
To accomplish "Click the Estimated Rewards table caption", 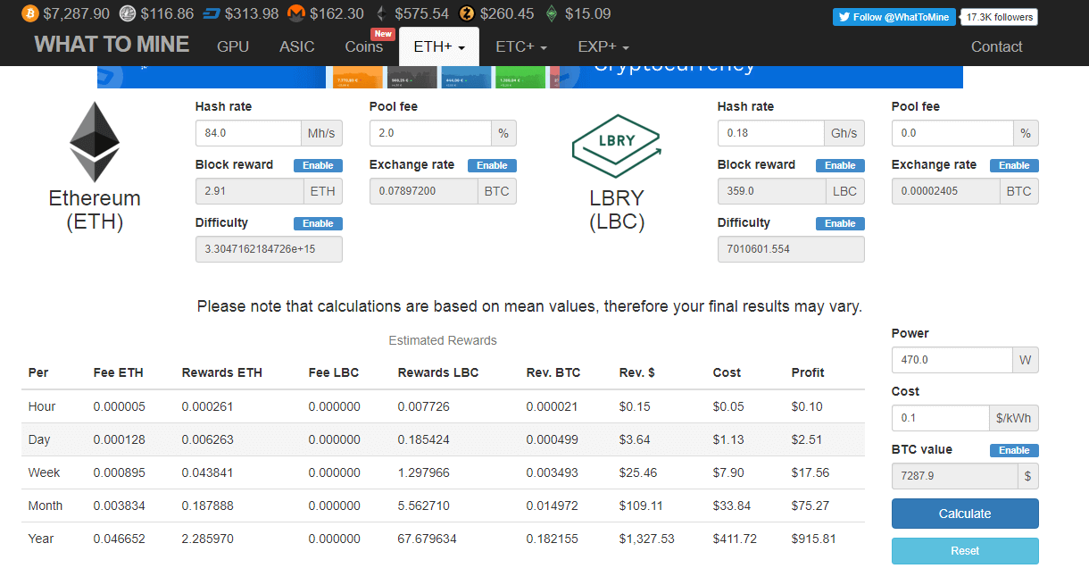I will click(443, 340).
